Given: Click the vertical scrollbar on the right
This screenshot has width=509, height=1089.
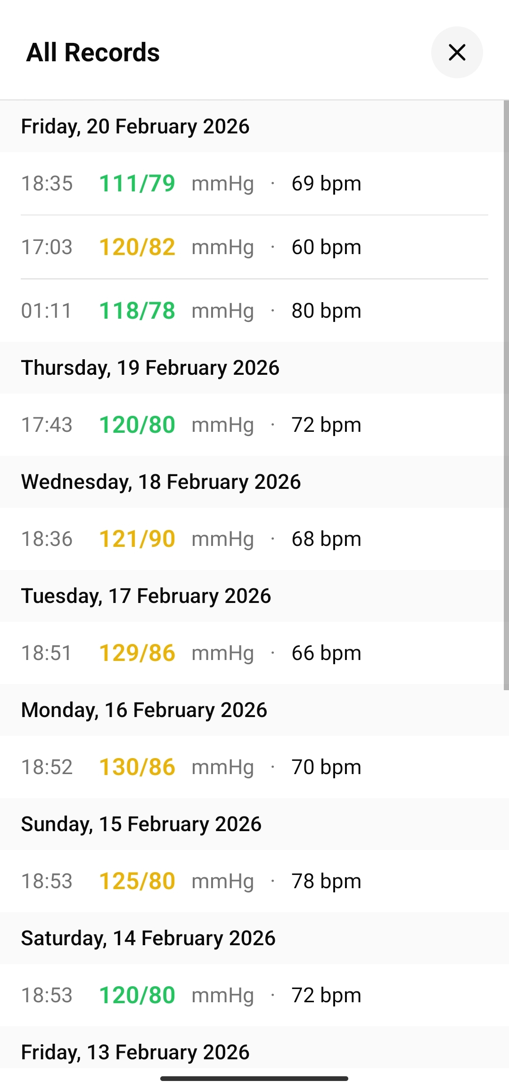Looking at the screenshot, I should click(506, 395).
